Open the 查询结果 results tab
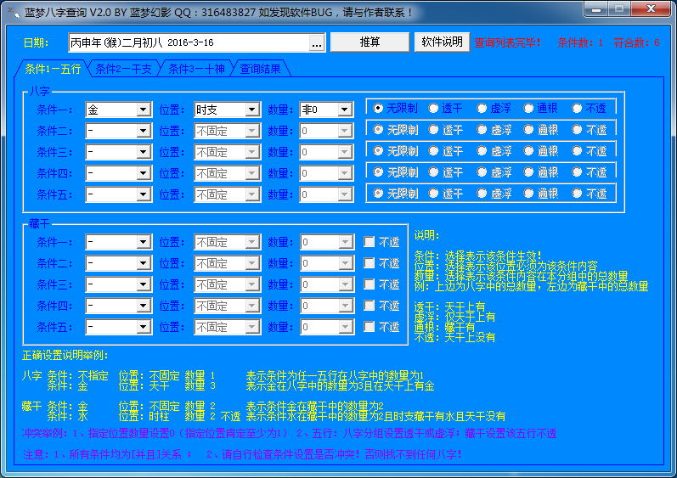Image resolution: width=677 pixels, height=478 pixels. pyautogui.click(x=260, y=69)
